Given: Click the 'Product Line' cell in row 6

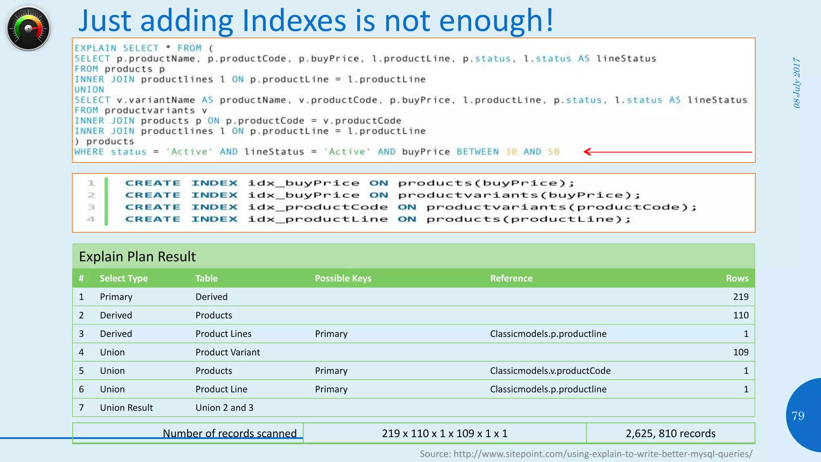Looking at the screenshot, I should coord(221,389).
